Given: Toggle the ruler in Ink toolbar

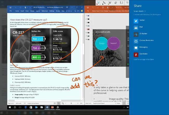Looking at the screenshot, I should click(121, 3).
